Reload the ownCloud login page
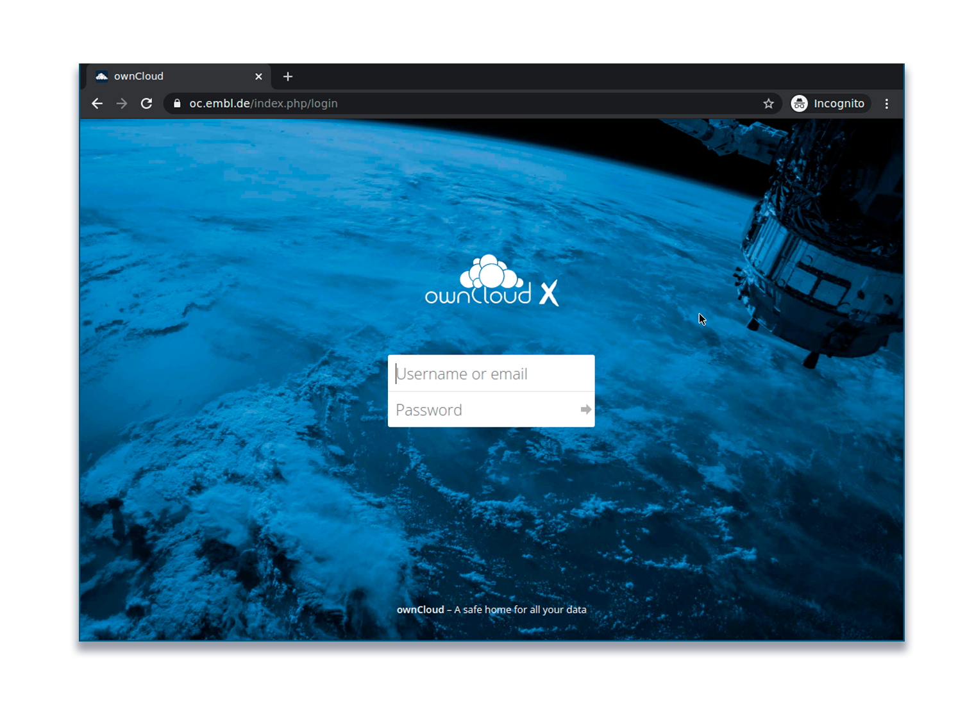Viewport: 958px width, 705px height. pyautogui.click(x=147, y=103)
